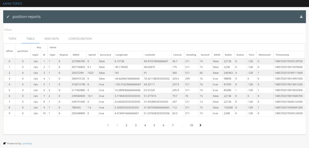Go to next page with right chevron
Screen dimensions: 309x148
[x=200, y=125]
